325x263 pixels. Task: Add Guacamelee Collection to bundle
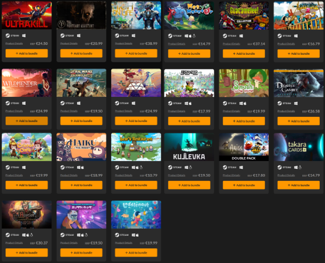coord(244,54)
